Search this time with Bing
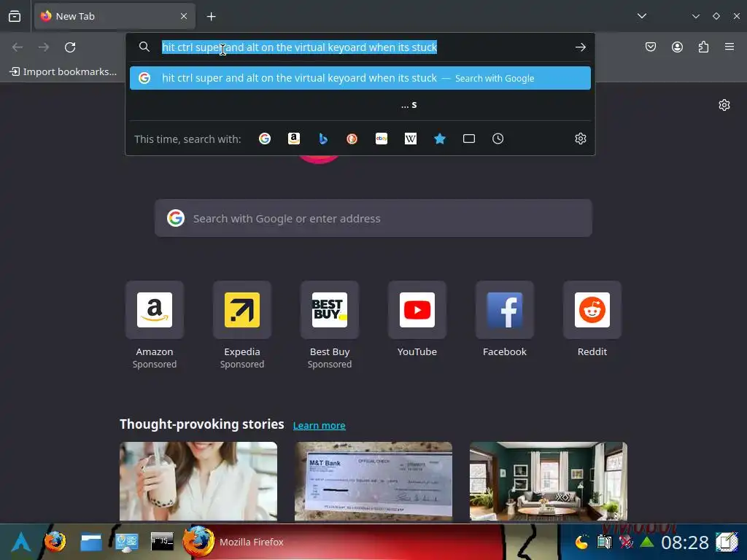 pyautogui.click(x=323, y=139)
